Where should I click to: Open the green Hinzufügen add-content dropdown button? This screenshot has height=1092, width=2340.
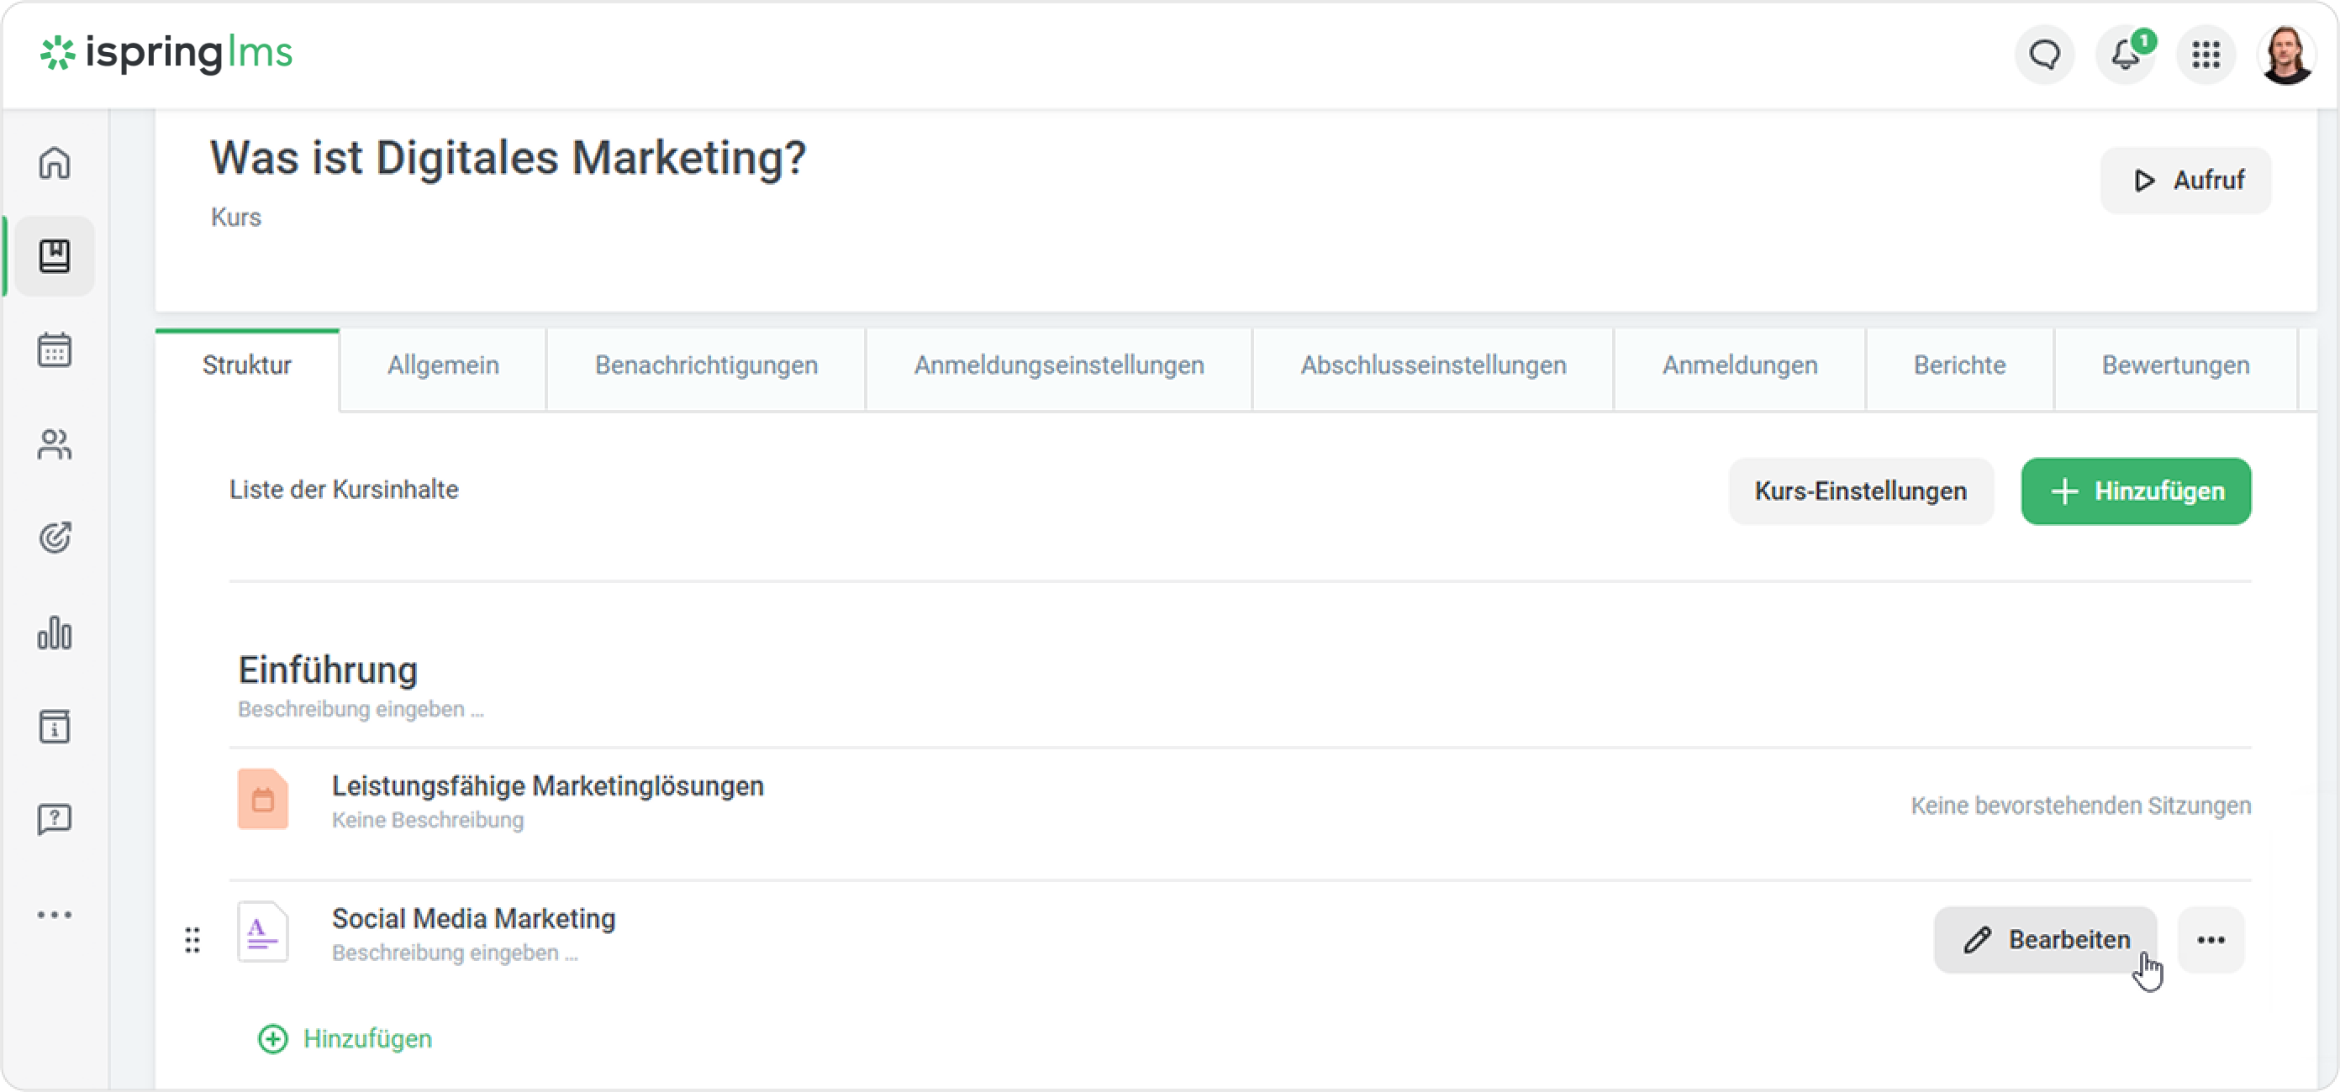point(2136,491)
